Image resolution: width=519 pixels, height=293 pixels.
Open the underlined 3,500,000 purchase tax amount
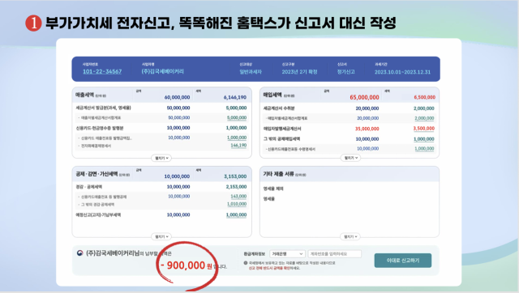click(x=423, y=129)
